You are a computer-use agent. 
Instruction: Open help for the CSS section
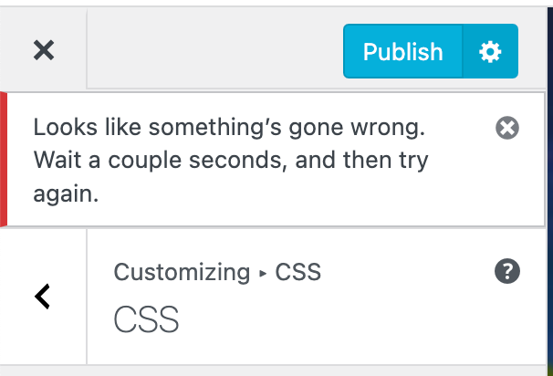click(x=506, y=271)
